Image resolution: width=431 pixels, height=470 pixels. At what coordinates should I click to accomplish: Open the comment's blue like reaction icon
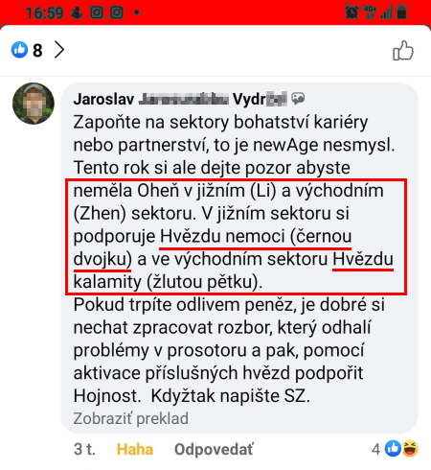click(x=393, y=449)
